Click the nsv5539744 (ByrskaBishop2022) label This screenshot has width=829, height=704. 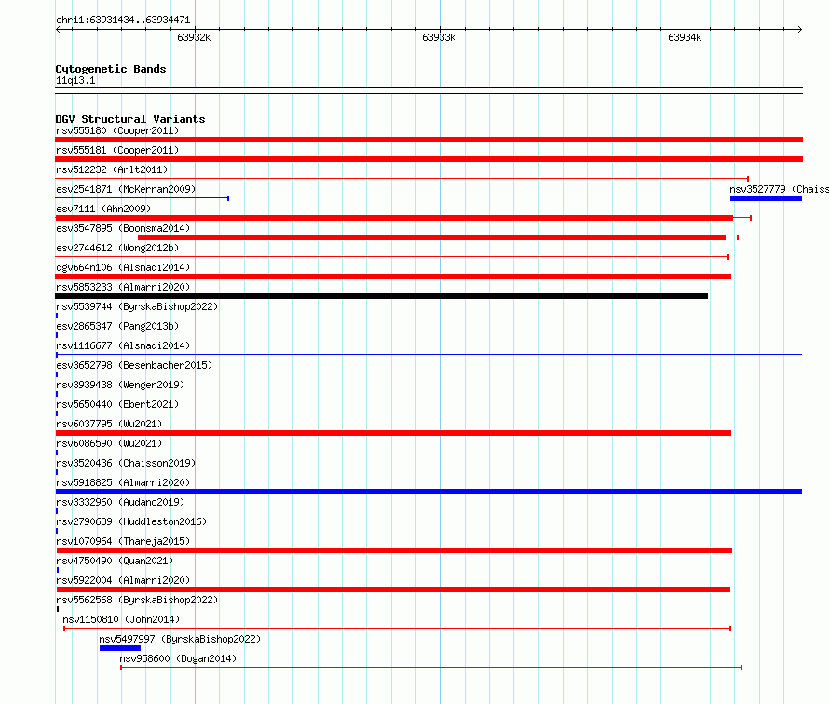click(x=137, y=306)
